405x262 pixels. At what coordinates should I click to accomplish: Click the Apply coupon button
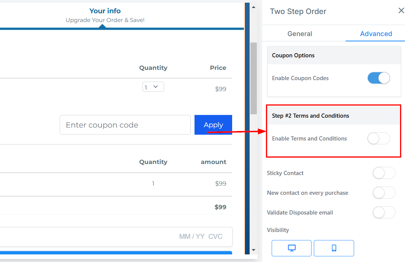point(213,125)
